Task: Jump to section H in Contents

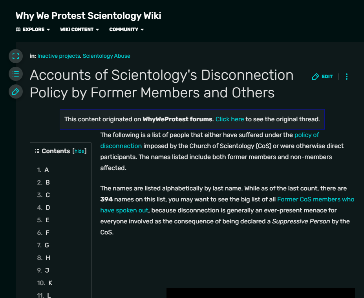Action: [x=48, y=258]
